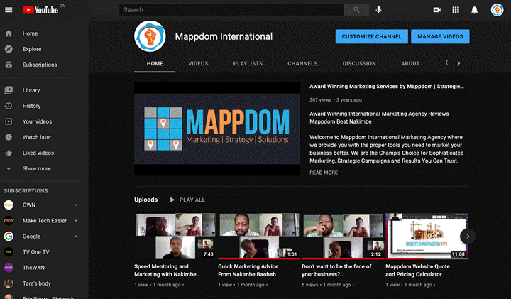Click in the Search input field

point(231,10)
